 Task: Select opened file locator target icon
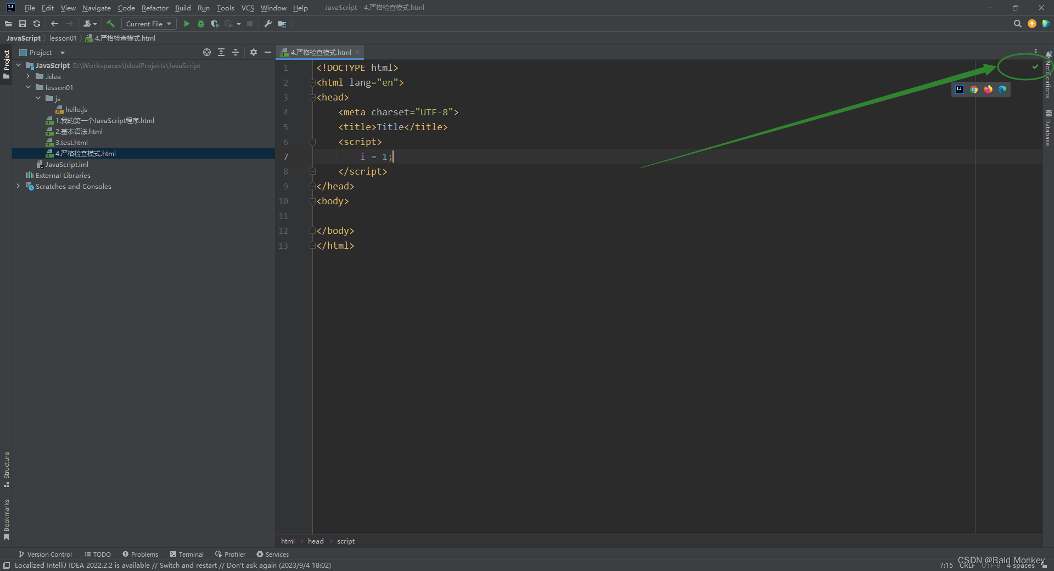[207, 52]
